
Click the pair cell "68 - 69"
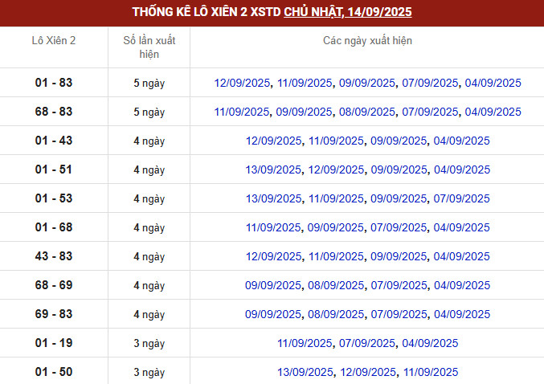pos(54,285)
